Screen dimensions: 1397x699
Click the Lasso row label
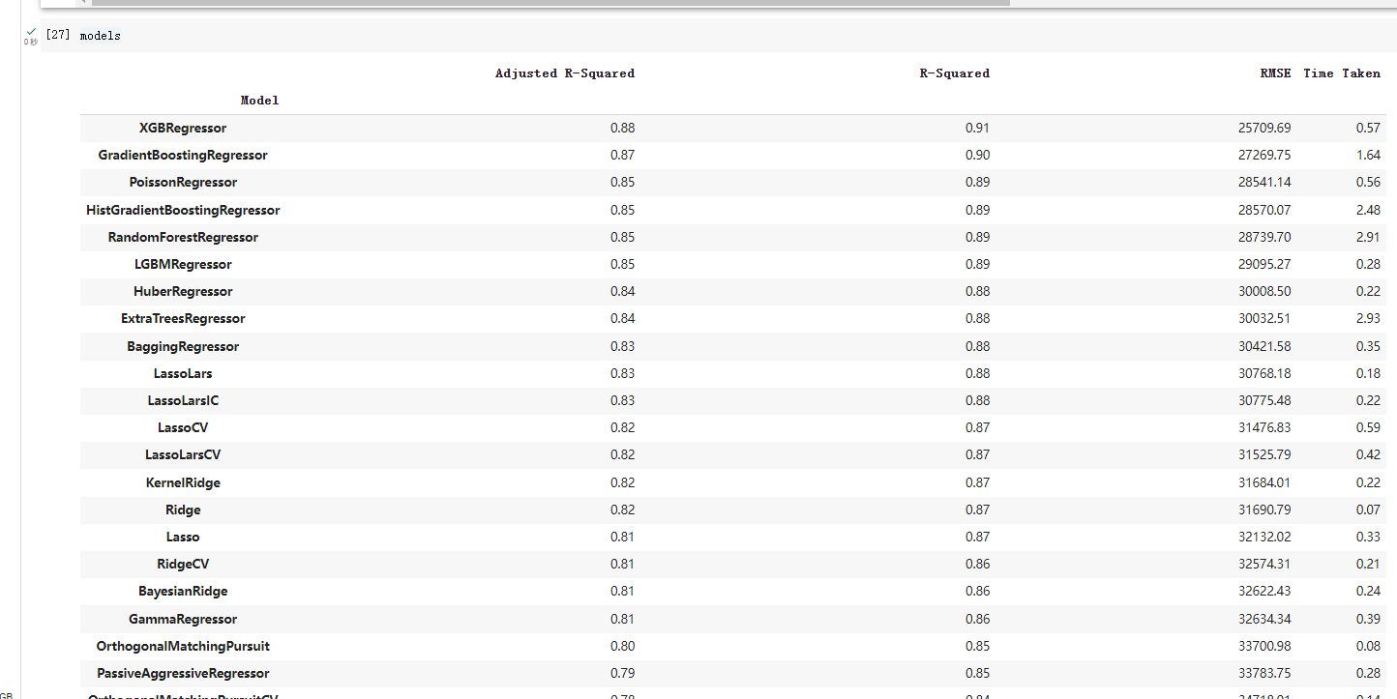pyautogui.click(x=183, y=537)
